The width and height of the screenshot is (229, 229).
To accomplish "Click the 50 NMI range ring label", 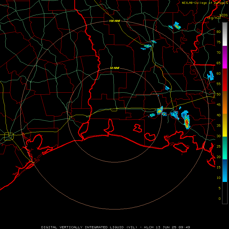I will click(x=114, y=68).
